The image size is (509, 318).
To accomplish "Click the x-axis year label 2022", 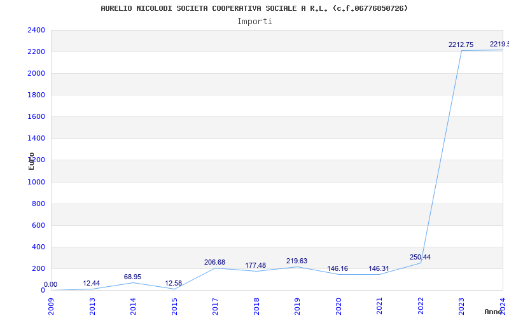I will point(421,307).
